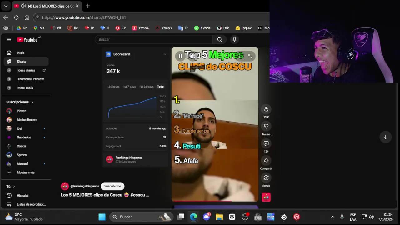400x225 pixels.
Task: Click the search magnifier button
Action: [220, 39]
